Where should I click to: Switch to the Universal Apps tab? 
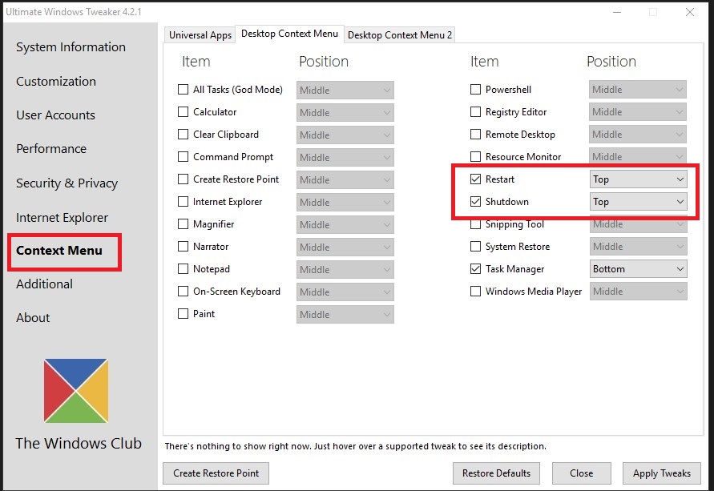pos(200,35)
